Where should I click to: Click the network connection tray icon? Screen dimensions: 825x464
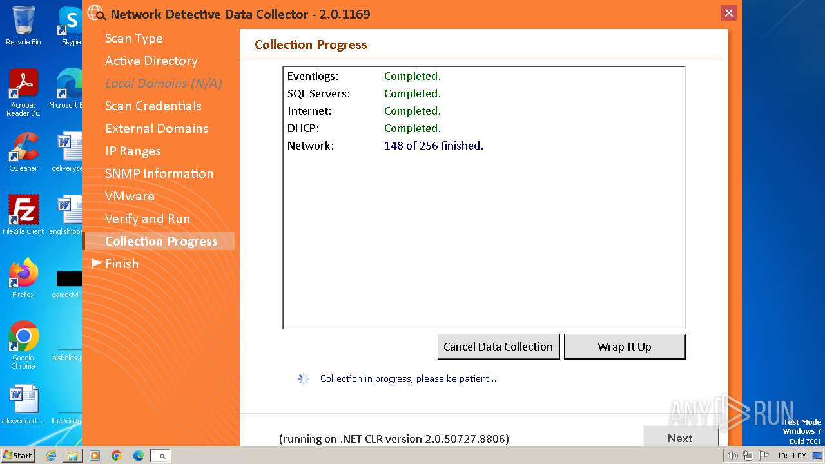tap(748, 456)
